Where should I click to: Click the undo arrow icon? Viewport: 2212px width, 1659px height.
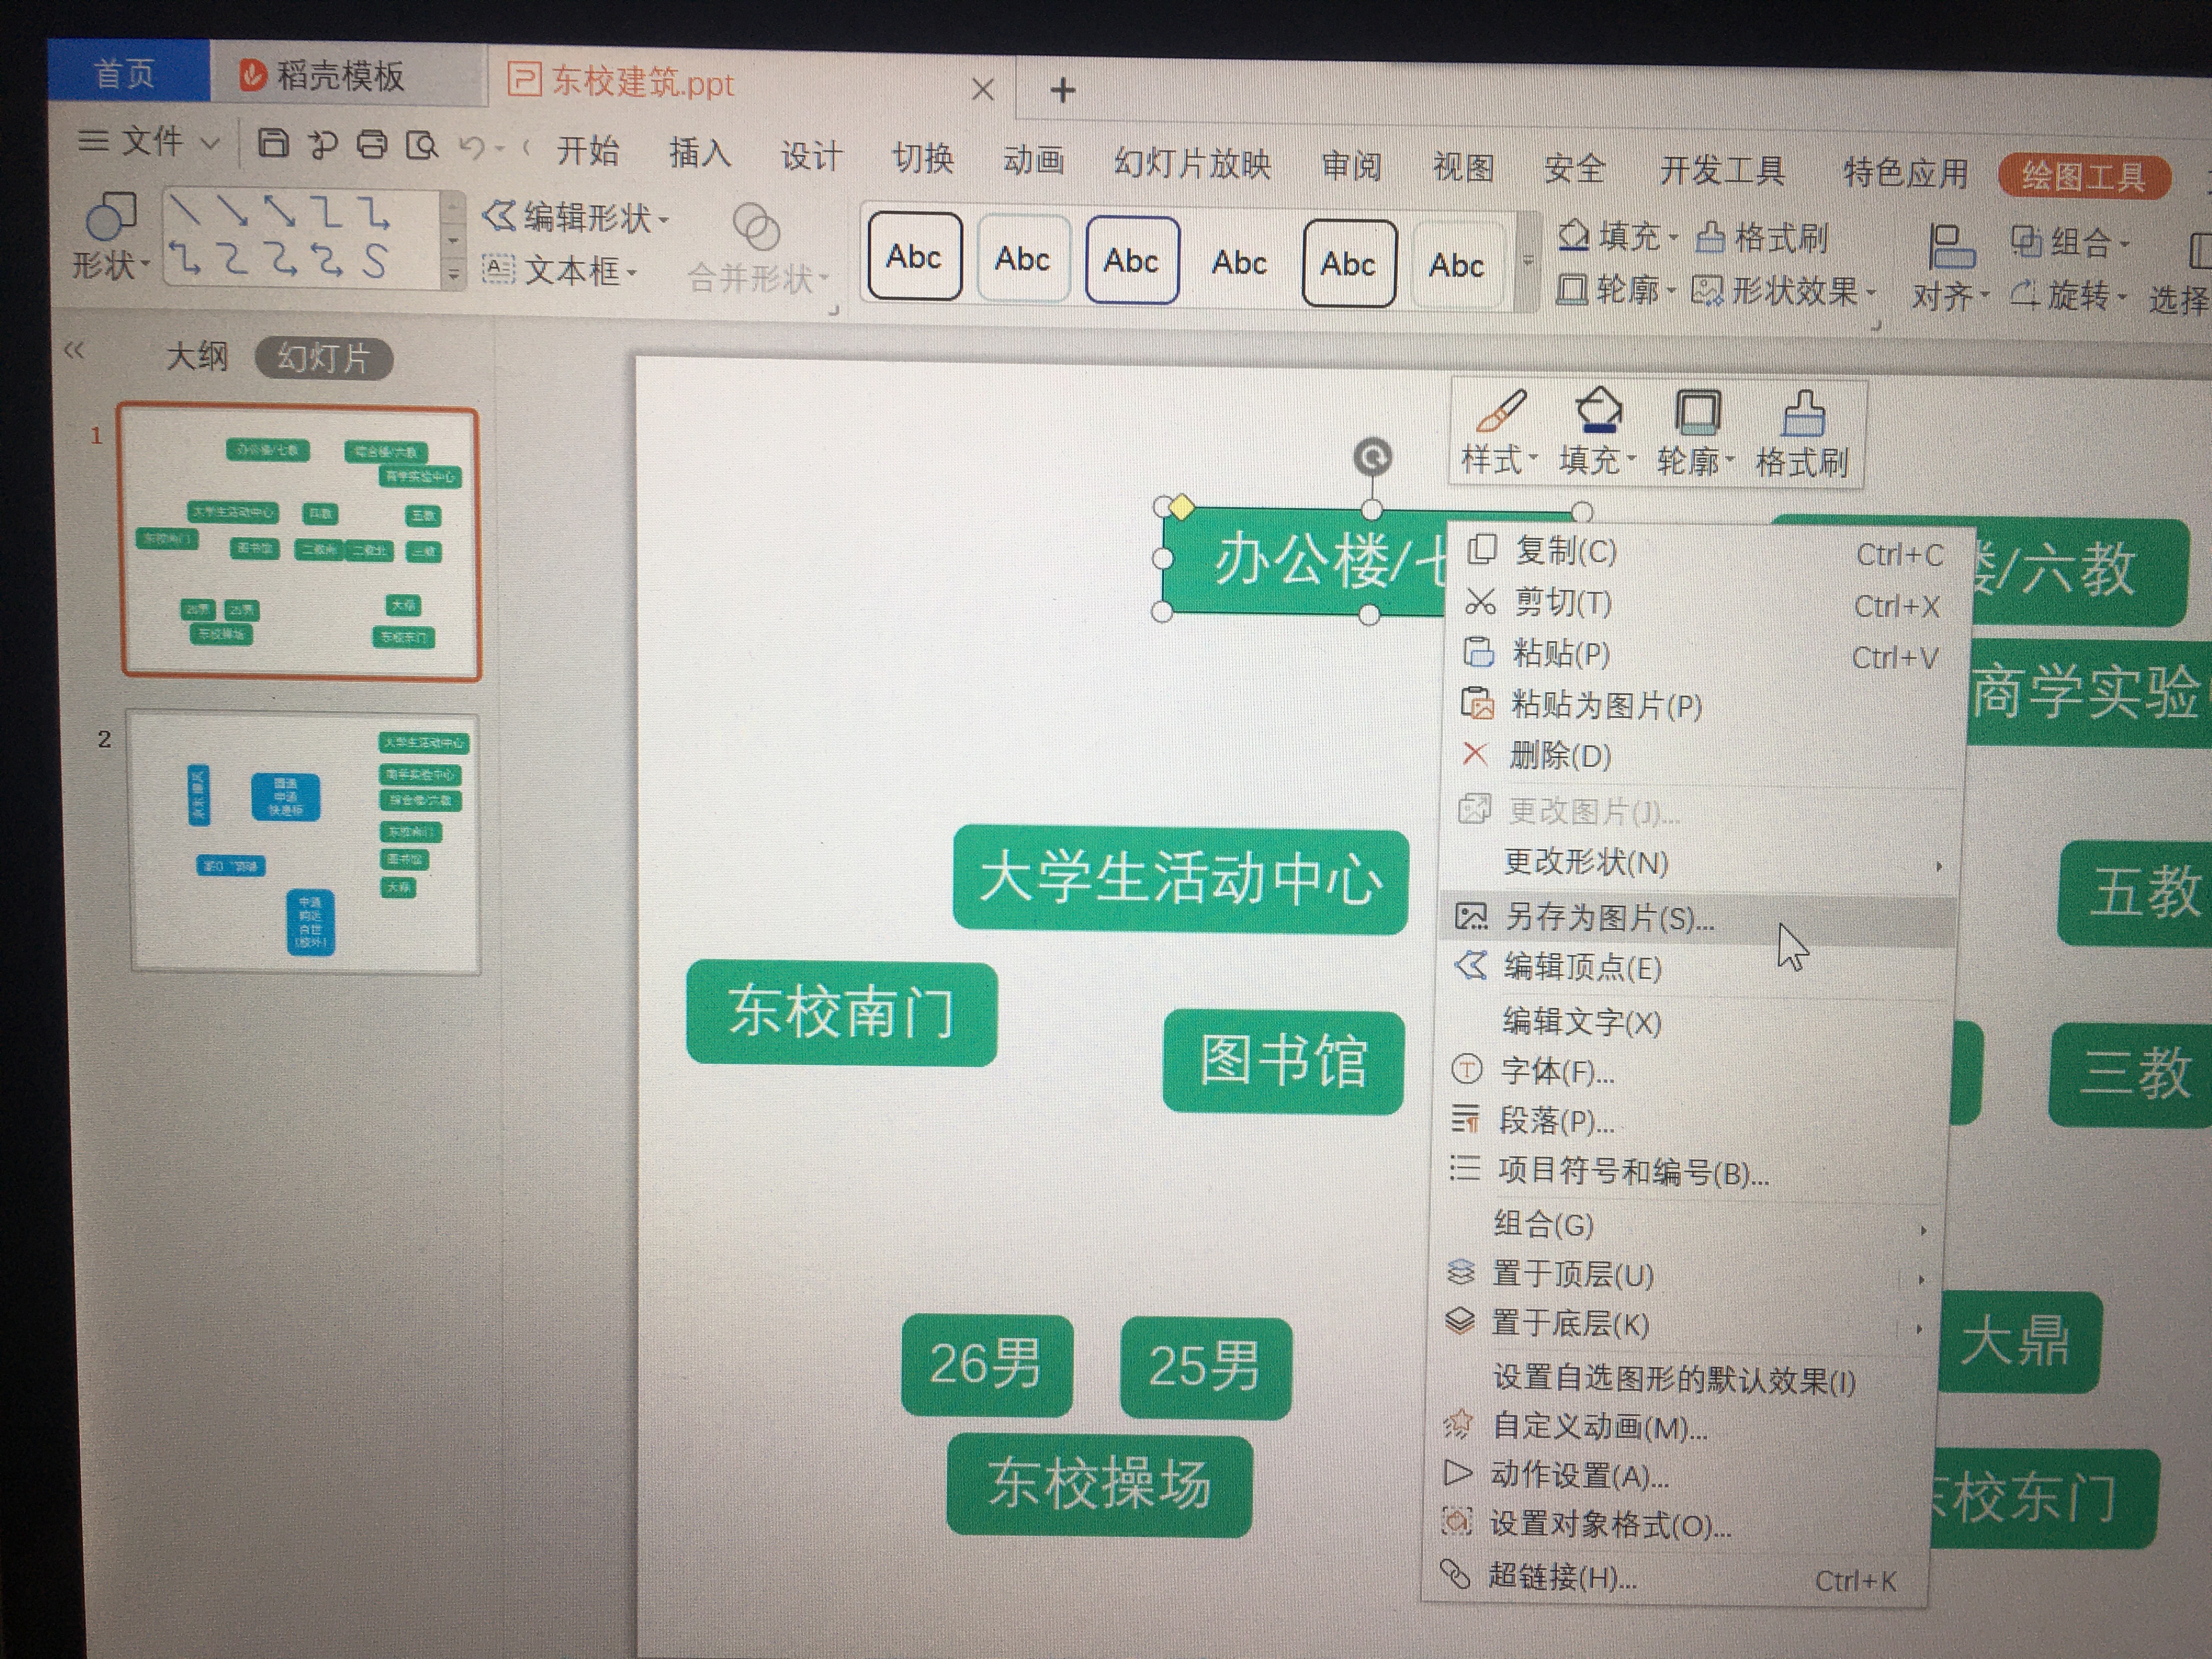point(472,147)
